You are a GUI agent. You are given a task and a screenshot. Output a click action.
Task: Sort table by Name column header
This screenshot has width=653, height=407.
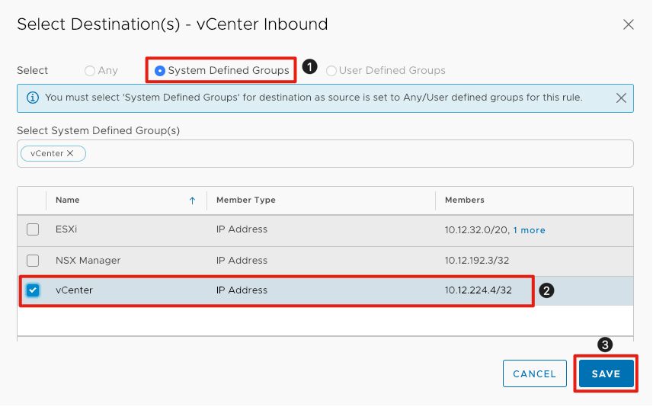point(68,200)
